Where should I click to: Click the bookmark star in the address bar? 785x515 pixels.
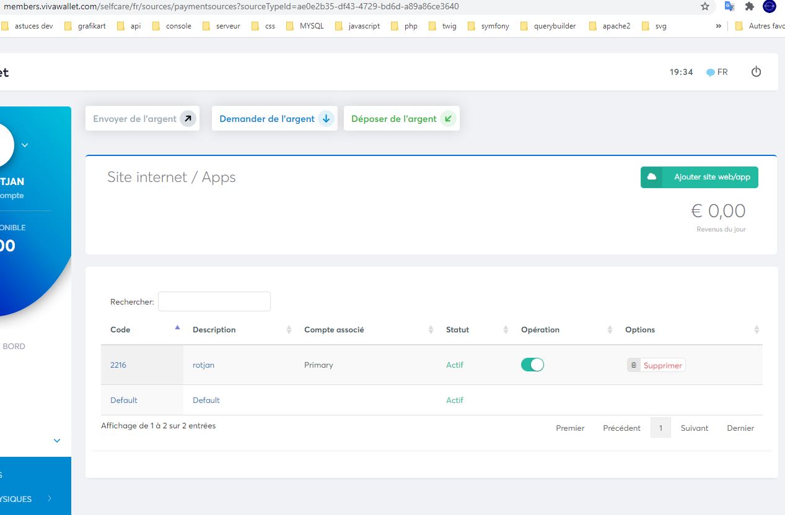[x=705, y=7]
